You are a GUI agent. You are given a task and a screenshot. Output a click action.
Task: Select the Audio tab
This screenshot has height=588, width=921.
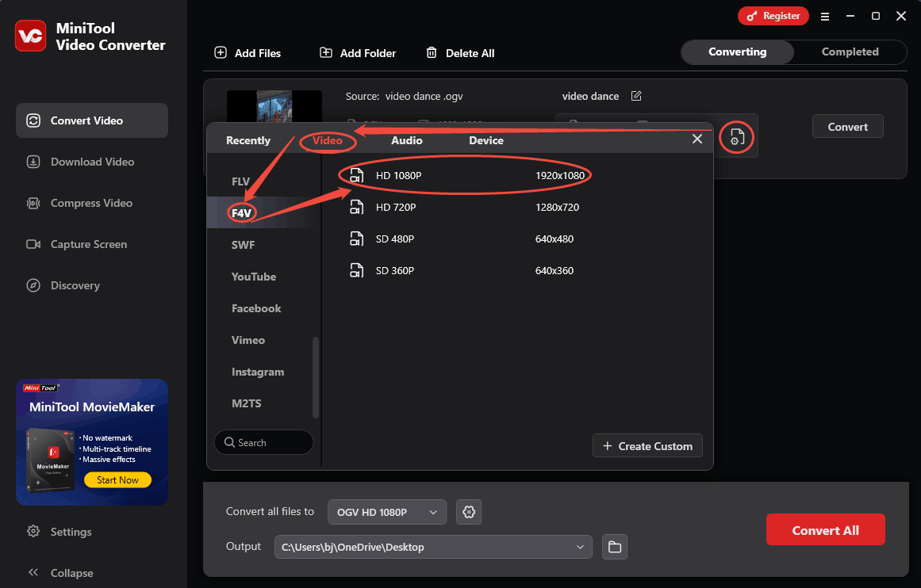pyautogui.click(x=406, y=140)
